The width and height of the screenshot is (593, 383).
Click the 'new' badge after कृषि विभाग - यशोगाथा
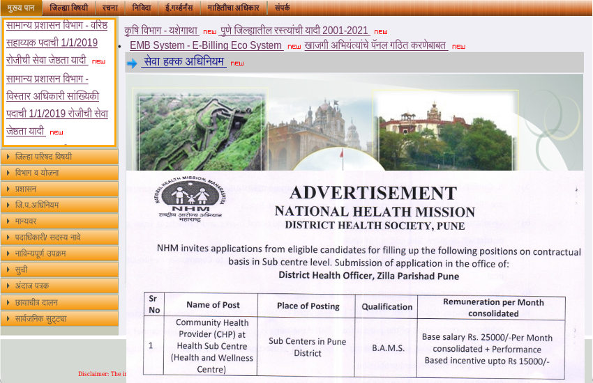click(210, 32)
